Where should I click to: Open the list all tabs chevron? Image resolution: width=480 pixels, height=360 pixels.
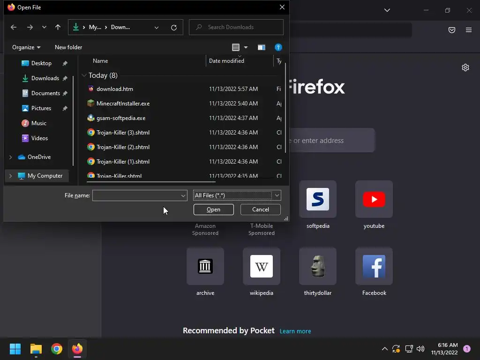coord(387,10)
